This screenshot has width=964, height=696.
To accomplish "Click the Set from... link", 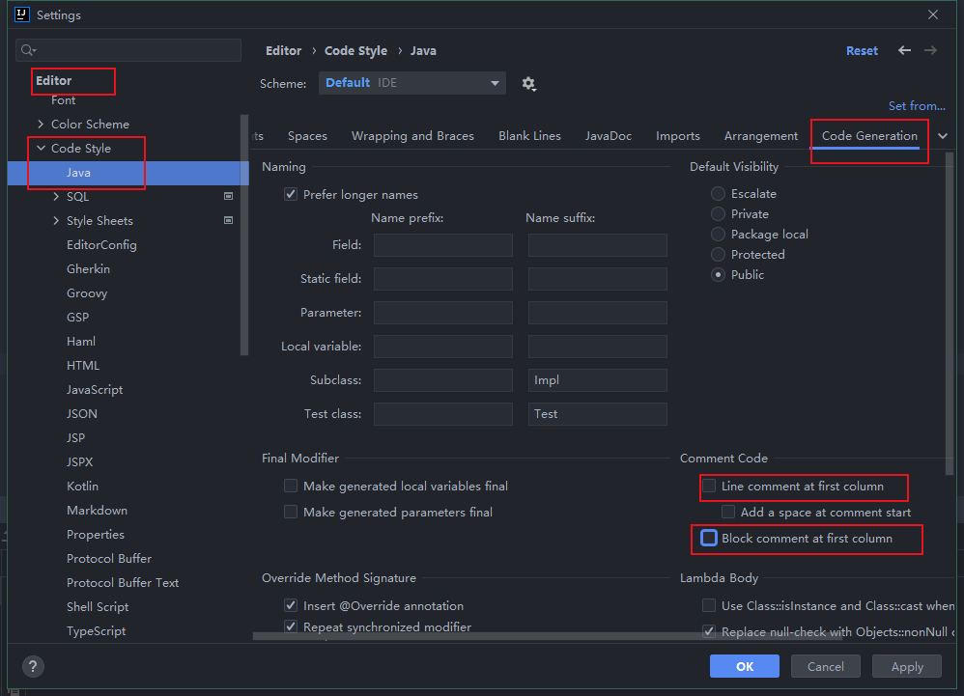I will [x=917, y=105].
